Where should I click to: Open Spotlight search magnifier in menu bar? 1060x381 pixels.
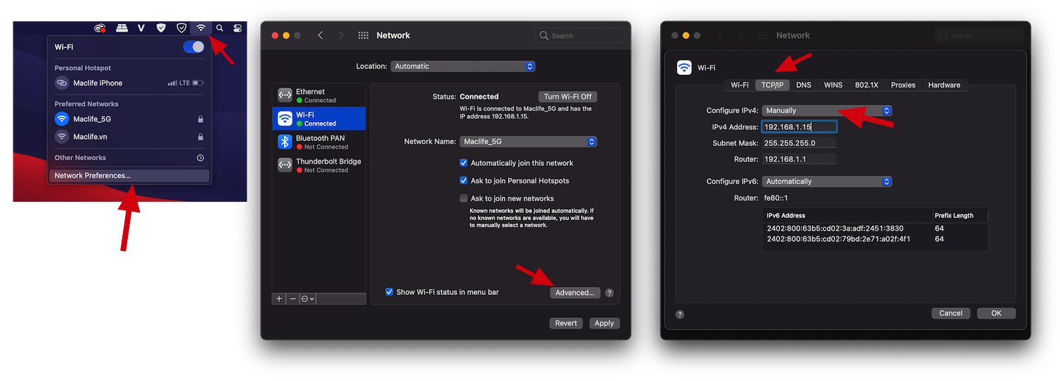pos(220,28)
